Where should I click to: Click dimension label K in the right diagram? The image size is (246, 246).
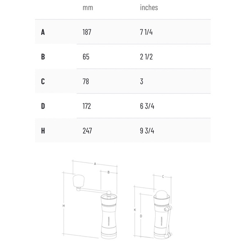[x=135, y=210]
